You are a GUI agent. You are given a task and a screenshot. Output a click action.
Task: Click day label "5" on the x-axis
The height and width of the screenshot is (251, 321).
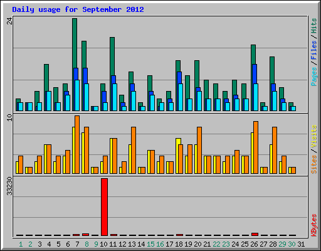[58, 244]
